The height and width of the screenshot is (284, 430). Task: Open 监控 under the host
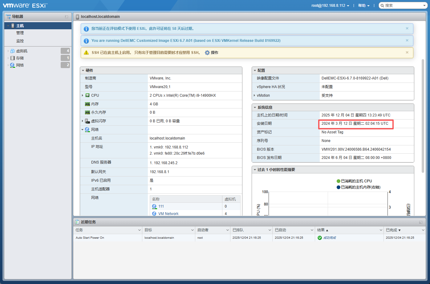pyautogui.click(x=20, y=41)
